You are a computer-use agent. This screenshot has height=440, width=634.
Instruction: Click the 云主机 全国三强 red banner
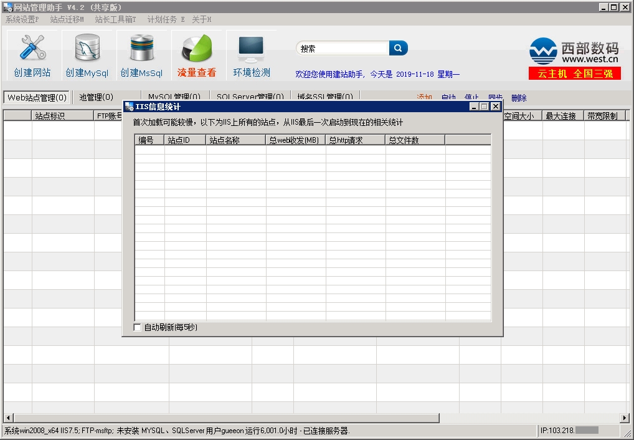(x=575, y=74)
